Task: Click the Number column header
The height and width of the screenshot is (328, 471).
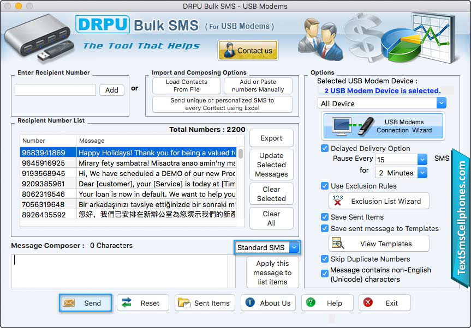Action: [48, 141]
